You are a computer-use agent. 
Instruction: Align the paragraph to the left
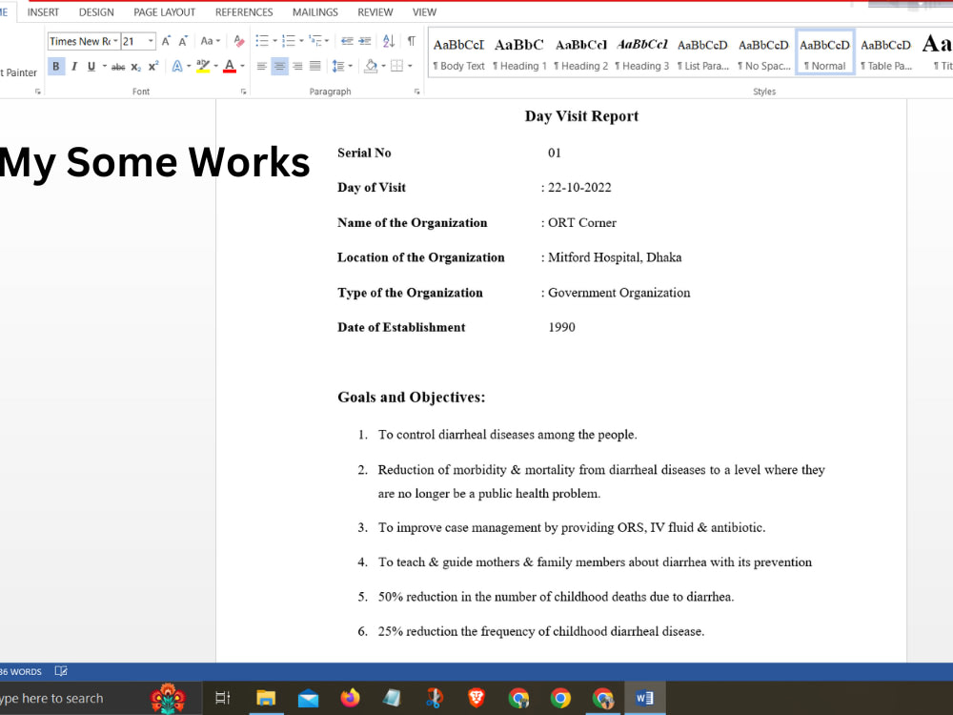coord(261,66)
